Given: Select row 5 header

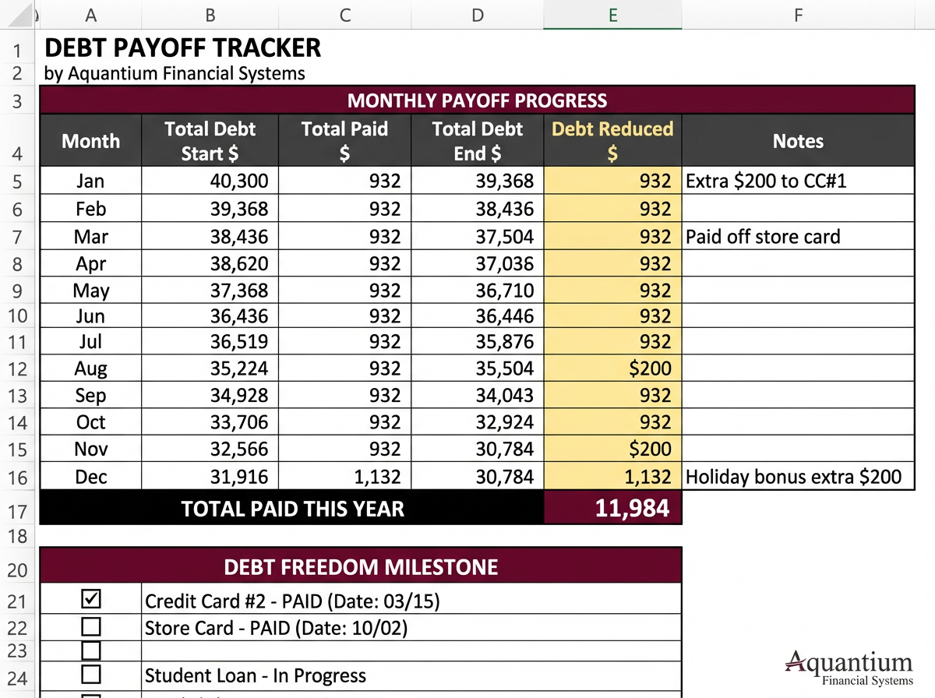Looking at the screenshot, I should (x=17, y=180).
